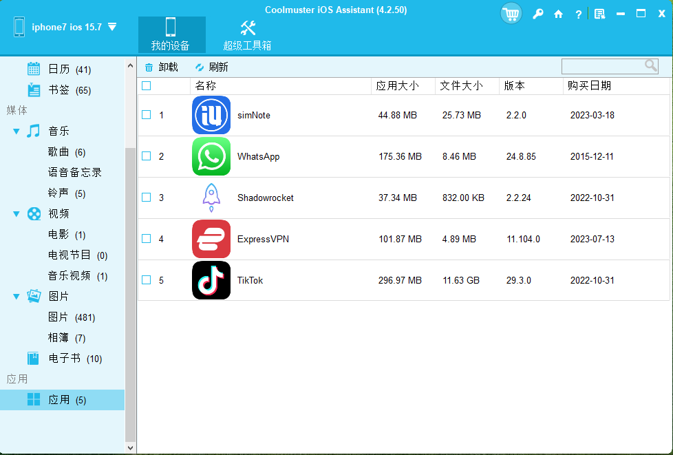Click the music note icon next to 音乐
Viewport: 673px width, 455px height.
[34, 131]
